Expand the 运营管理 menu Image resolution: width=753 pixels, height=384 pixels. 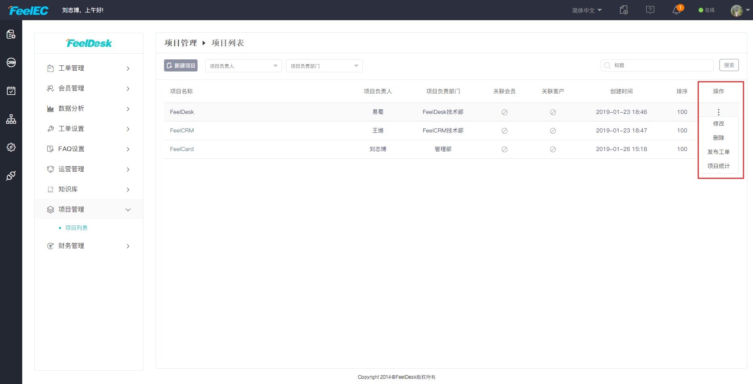(89, 169)
